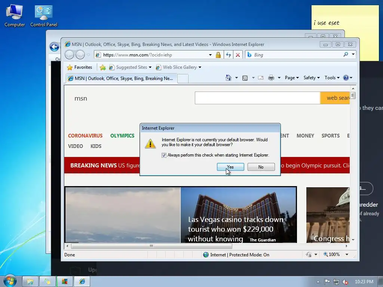Image resolution: width=383 pixels, height=287 pixels.
Task: Select the MSN browser tab
Action: point(122,78)
